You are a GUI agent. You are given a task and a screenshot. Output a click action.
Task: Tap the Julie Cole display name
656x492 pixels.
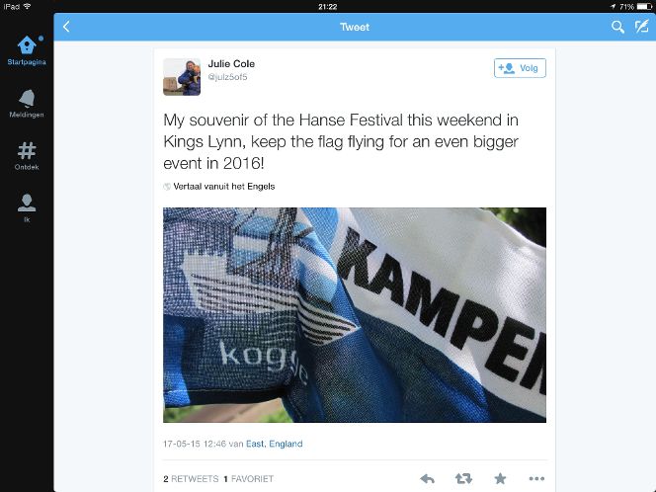click(231, 63)
